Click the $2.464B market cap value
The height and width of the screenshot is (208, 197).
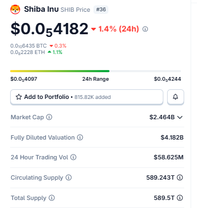162,117
